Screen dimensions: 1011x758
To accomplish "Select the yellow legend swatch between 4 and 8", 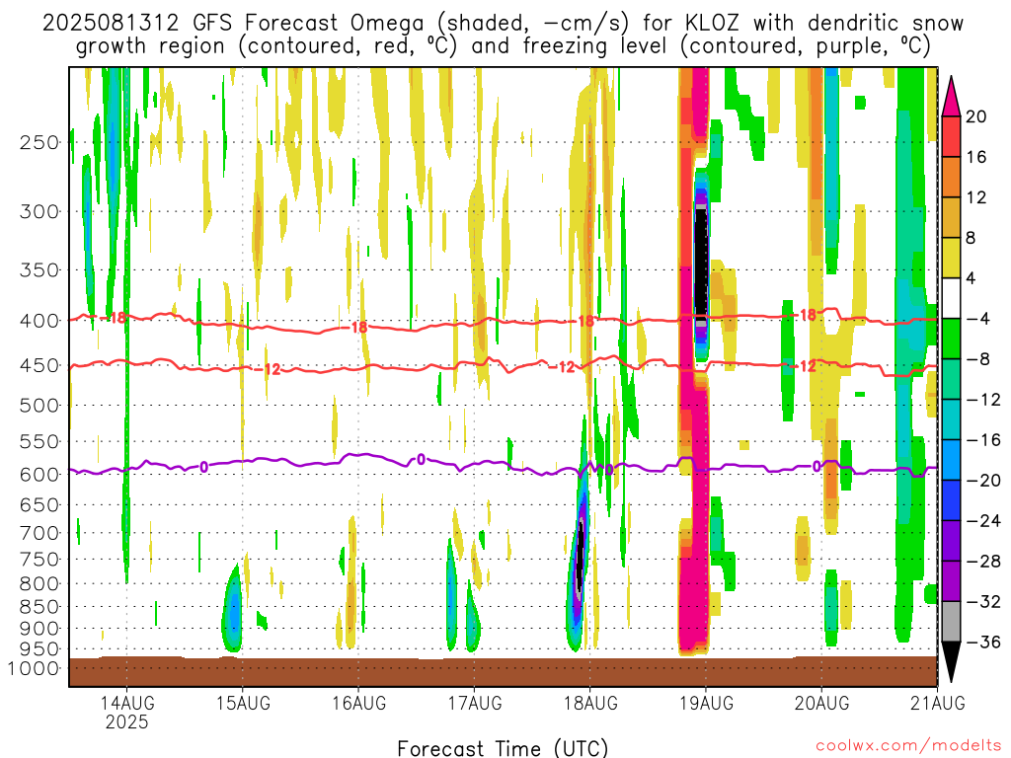I will [x=951, y=258].
